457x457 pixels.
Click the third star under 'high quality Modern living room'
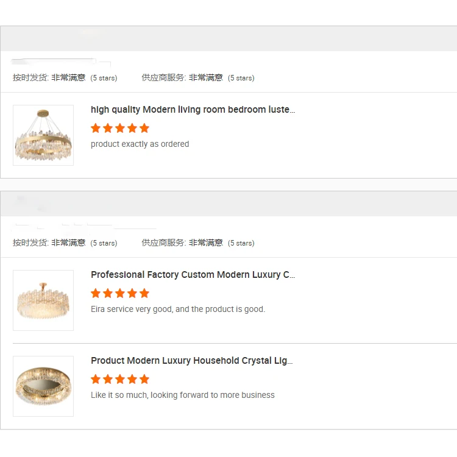tap(120, 128)
